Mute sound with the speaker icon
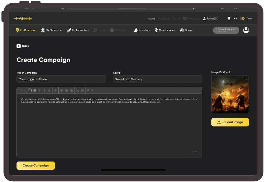The height and width of the screenshot is (182, 265). pyautogui.click(x=235, y=18)
